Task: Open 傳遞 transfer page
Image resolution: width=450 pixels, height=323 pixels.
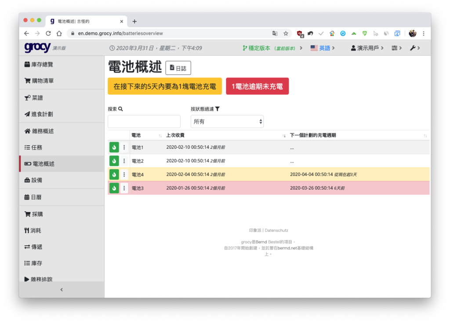Action: coord(62,247)
